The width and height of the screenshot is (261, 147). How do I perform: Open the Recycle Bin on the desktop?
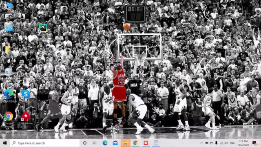point(8,72)
